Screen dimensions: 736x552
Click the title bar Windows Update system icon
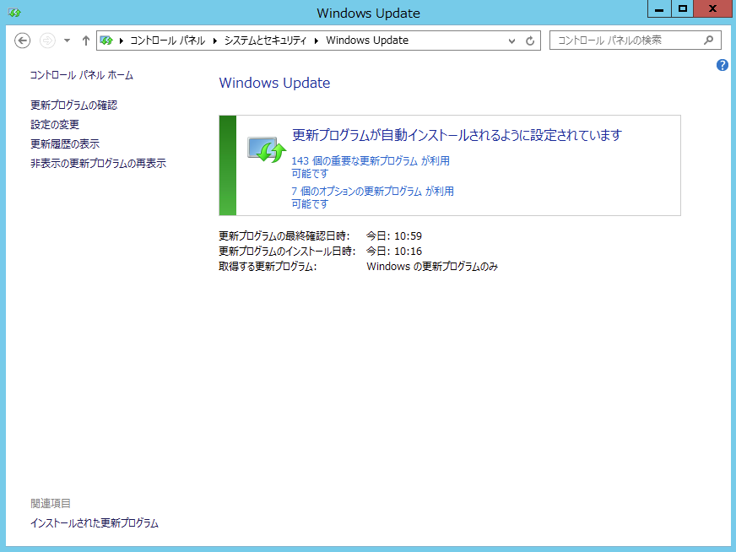click(x=14, y=13)
